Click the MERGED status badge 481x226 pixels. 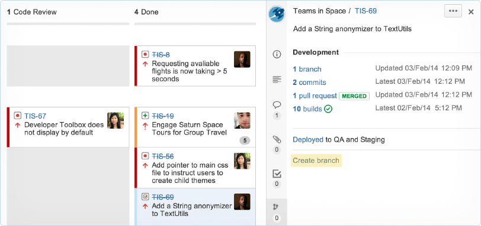pos(354,96)
